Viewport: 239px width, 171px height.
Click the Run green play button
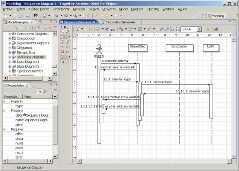click(66, 16)
